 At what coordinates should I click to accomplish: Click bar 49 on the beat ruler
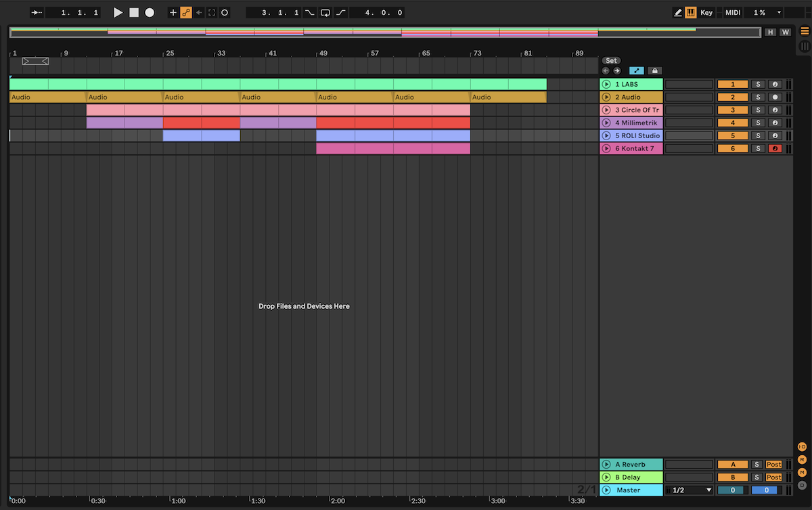(x=323, y=53)
